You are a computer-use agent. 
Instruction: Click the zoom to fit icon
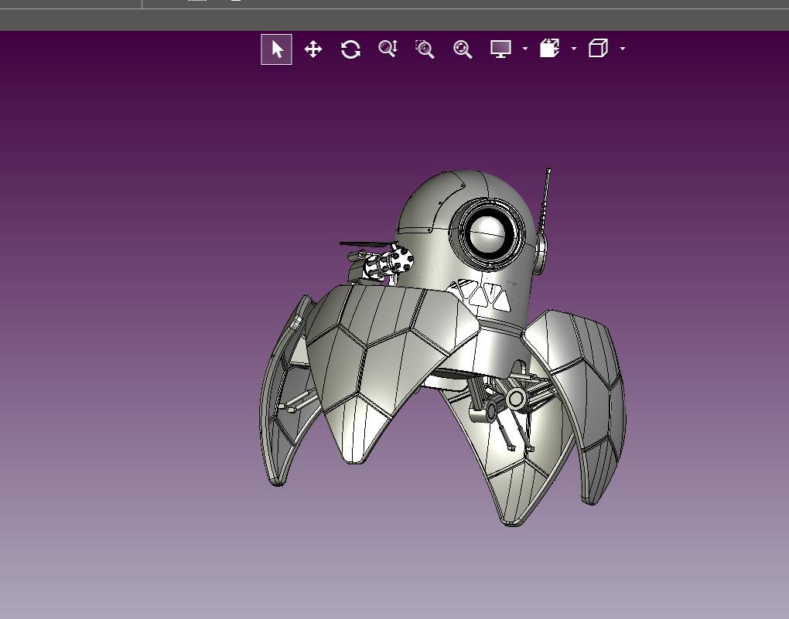[x=463, y=49]
